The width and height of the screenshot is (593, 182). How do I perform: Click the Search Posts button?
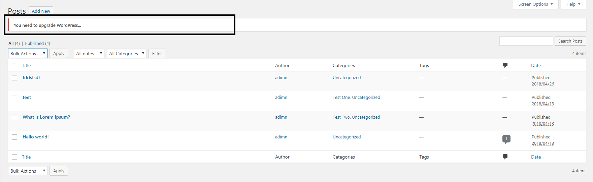tap(570, 41)
